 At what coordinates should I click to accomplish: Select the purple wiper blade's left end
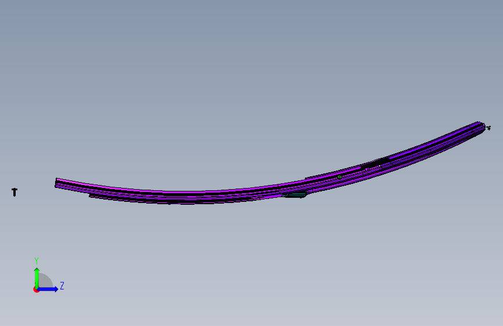57,183
